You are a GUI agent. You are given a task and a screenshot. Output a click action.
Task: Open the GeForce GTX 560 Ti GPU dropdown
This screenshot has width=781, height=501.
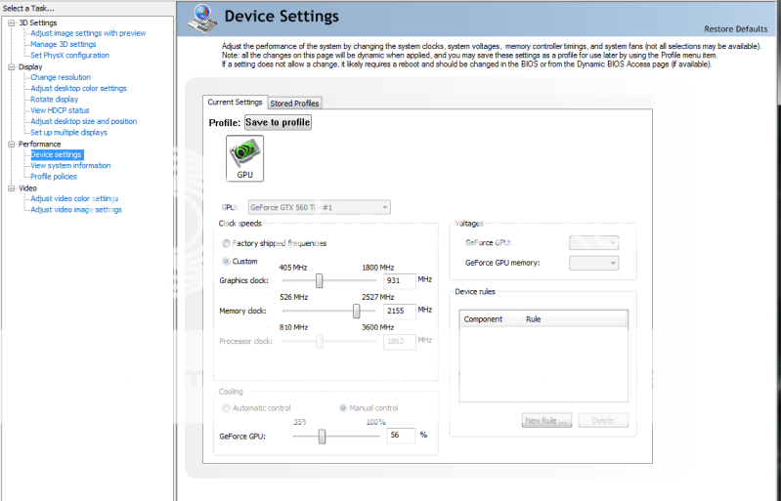click(320, 207)
